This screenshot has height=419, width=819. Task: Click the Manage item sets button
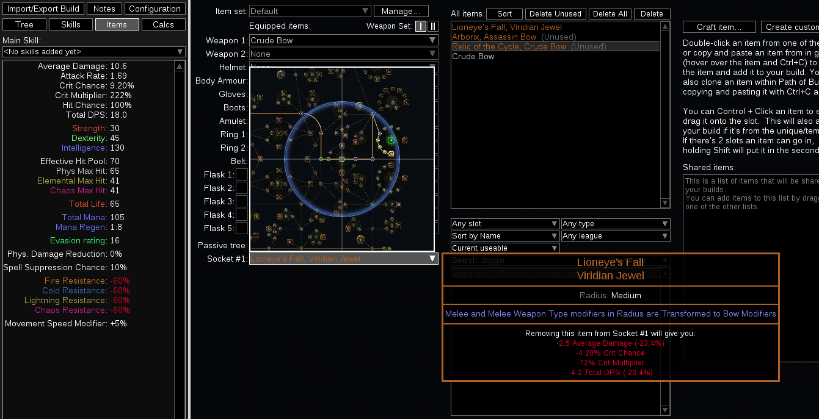[401, 11]
